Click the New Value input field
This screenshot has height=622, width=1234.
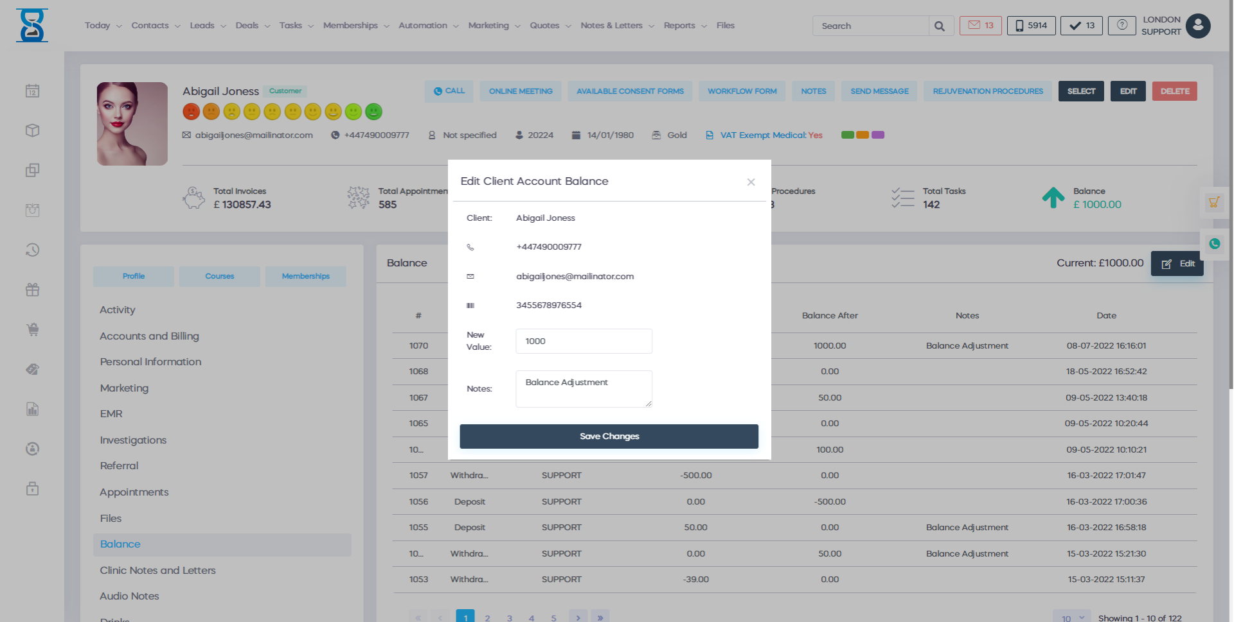point(584,341)
